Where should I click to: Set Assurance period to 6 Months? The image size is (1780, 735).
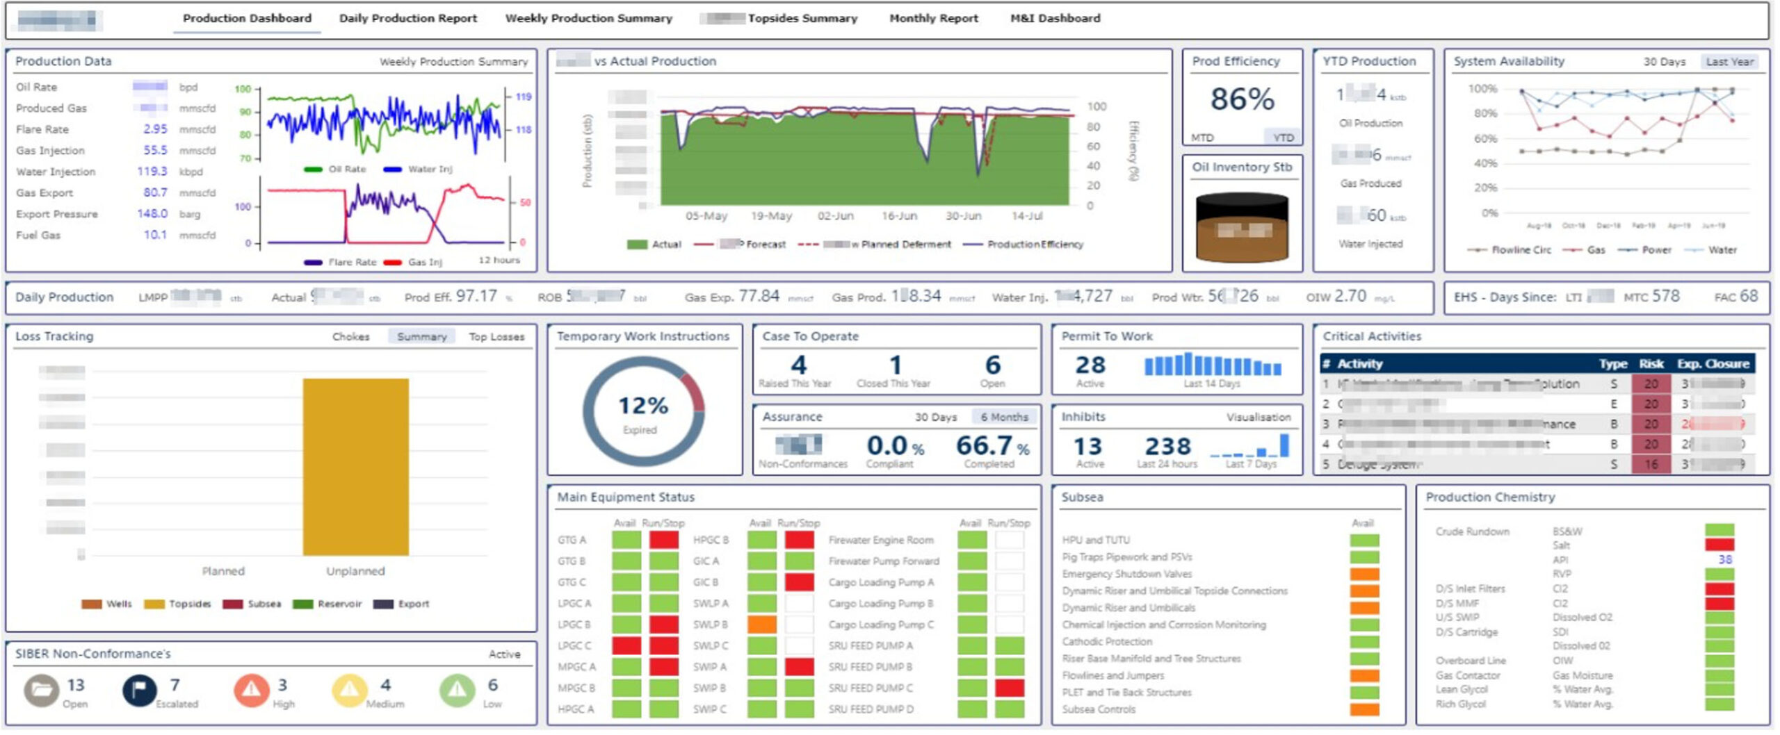coord(1004,417)
